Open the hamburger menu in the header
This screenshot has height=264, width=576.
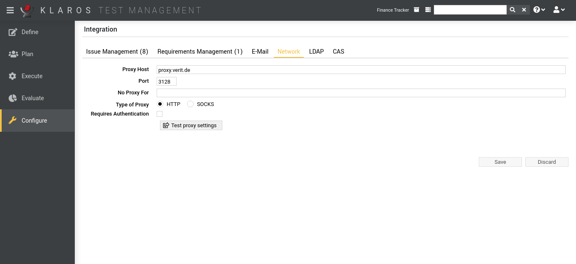[x=10, y=10]
